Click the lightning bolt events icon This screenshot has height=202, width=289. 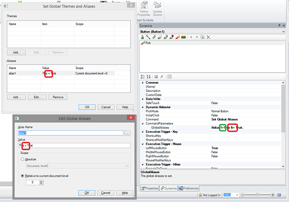click(x=162, y=77)
